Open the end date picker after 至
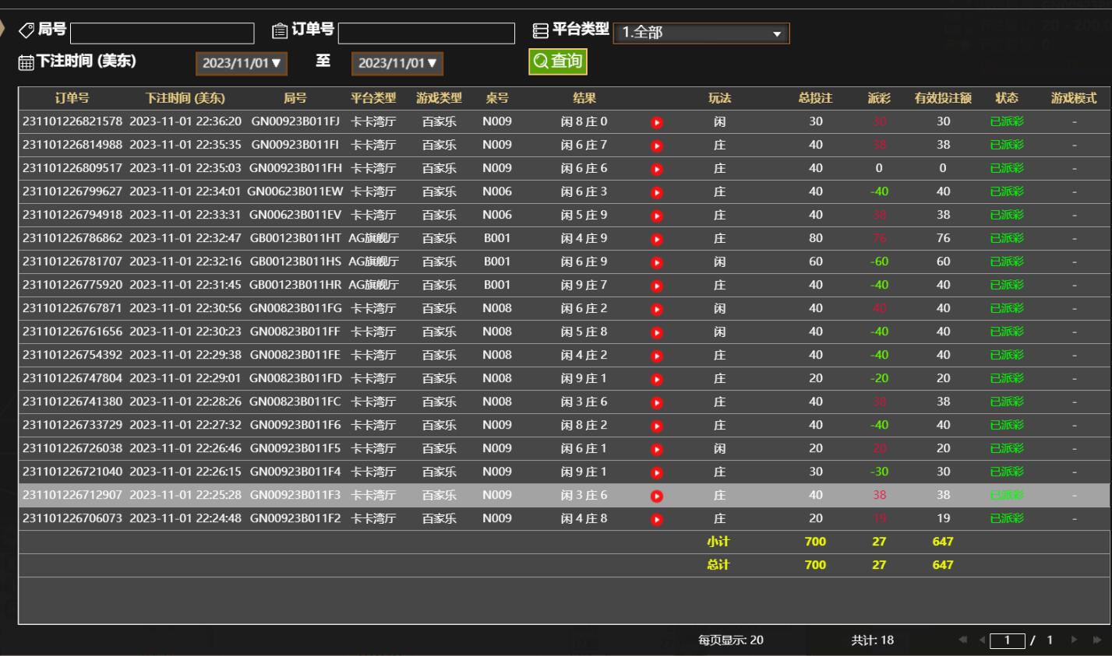Viewport: 1112px width, 656px height. point(397,63)
